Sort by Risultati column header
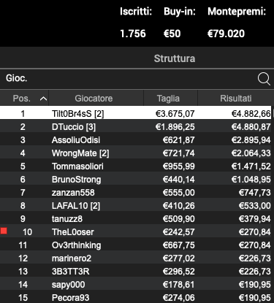 pyautogui.click(x=236, y=99)
